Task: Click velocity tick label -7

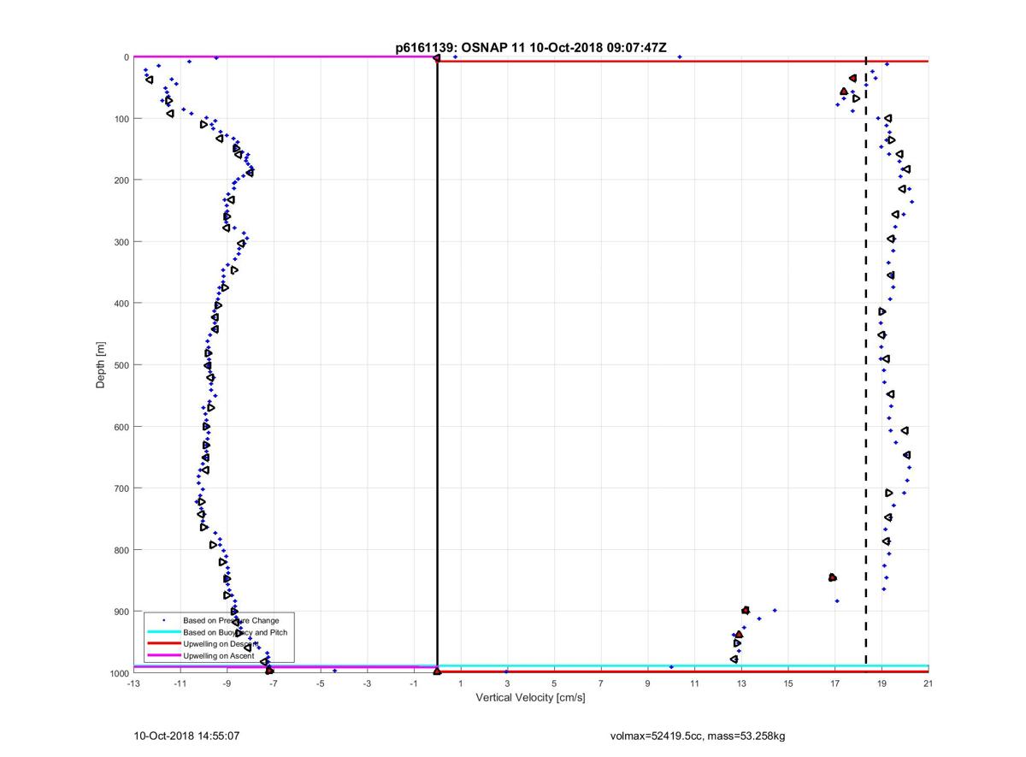Action: (274, 683)
